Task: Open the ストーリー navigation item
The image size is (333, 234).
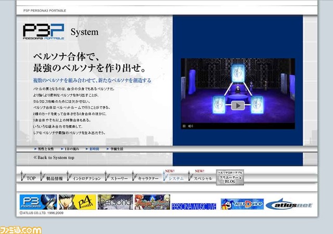Action: 116,176
